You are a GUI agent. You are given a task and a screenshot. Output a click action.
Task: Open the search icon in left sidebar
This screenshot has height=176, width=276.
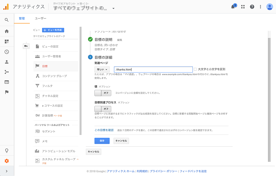[7, 20]
